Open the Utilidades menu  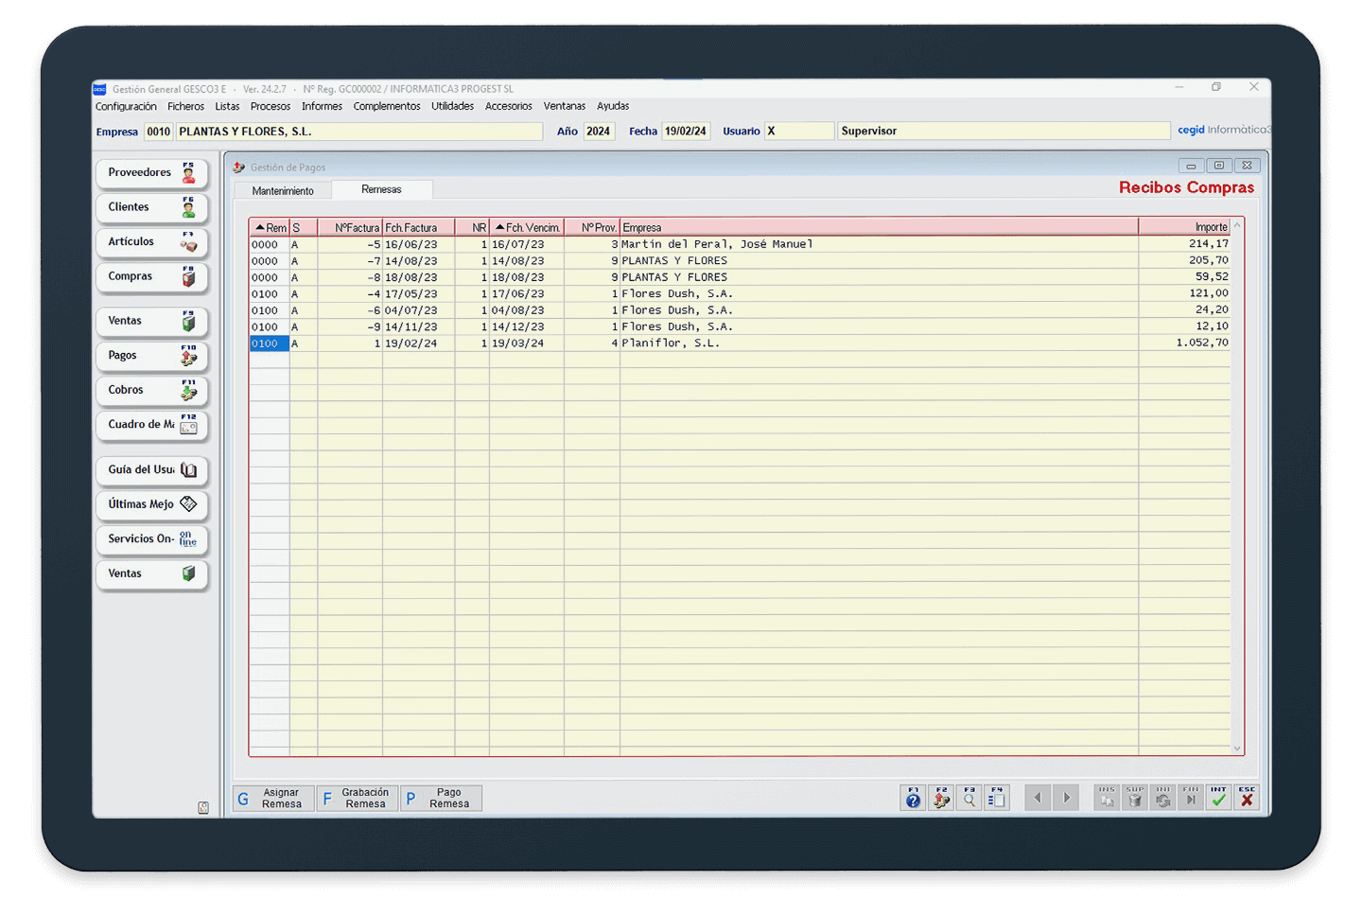pyautogui.click(x=452, y=106)
